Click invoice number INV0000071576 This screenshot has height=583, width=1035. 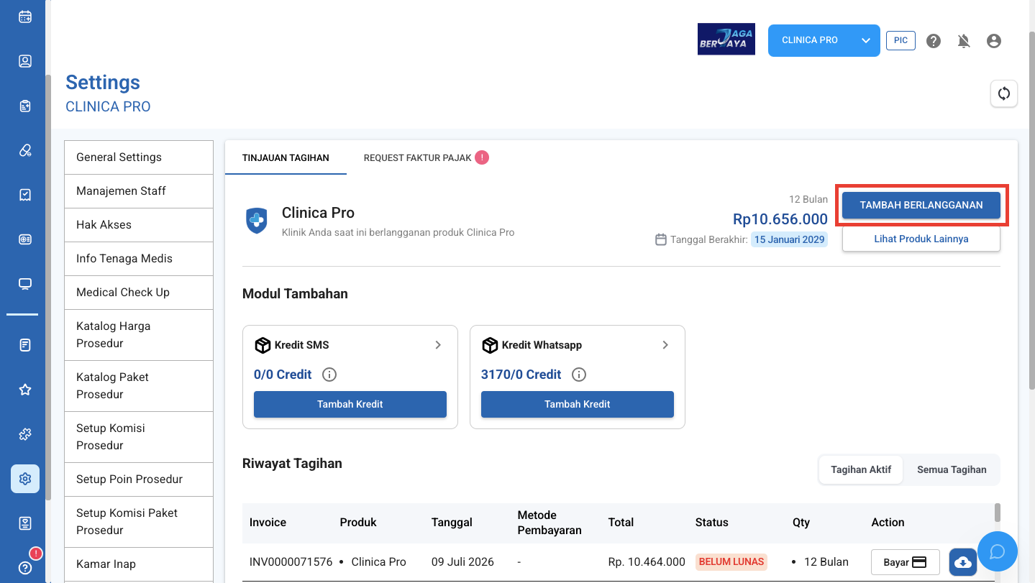[291, 562]
